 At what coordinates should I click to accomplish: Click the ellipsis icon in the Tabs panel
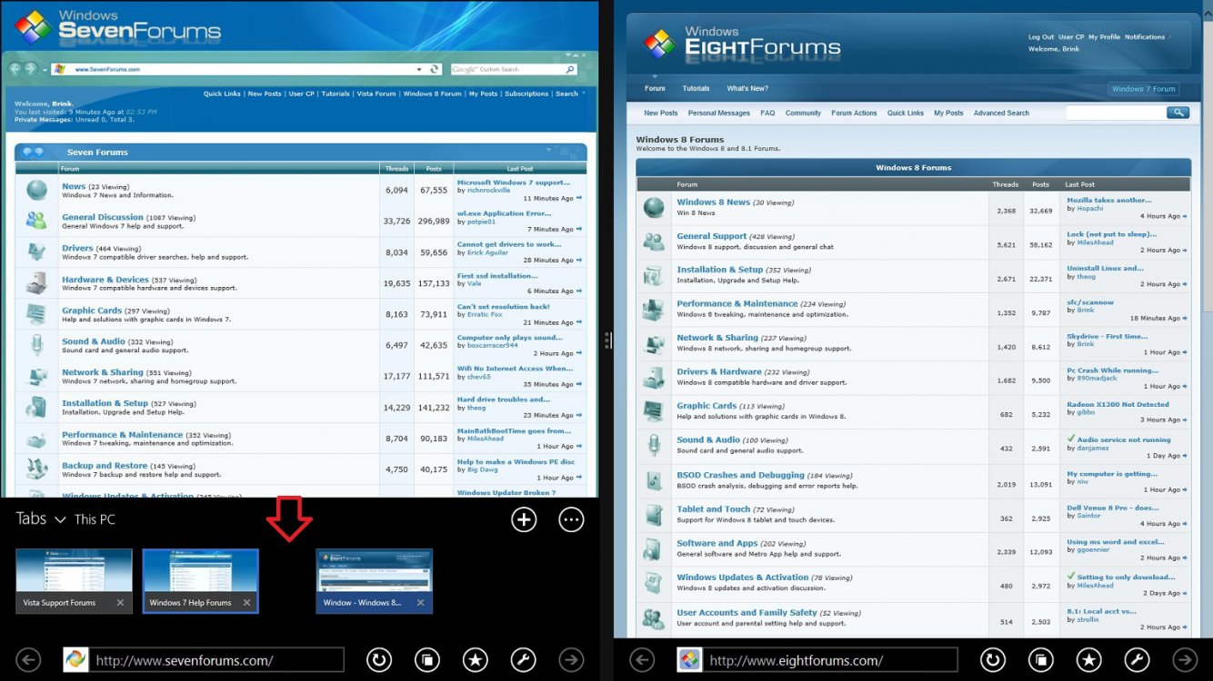click(x=571, y=519)
